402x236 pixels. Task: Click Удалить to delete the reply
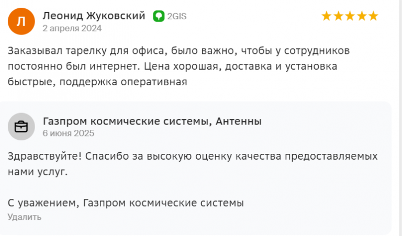(x=25, y=217)
